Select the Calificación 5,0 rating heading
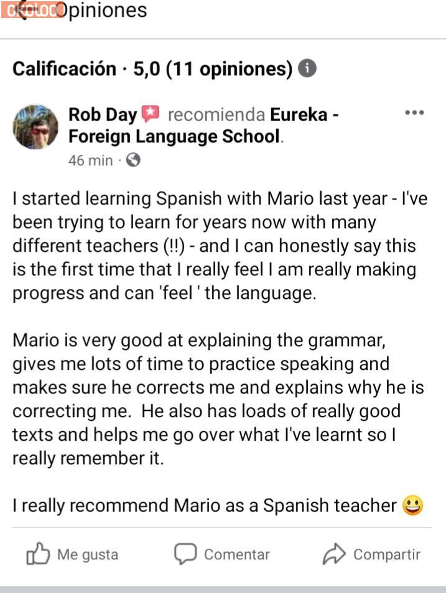The height and width of the screenshot is (593, 446). point(152,69)
